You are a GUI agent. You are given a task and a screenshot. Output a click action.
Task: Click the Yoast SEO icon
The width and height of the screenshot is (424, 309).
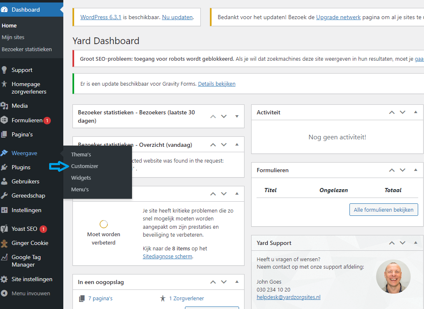(4, 229)
